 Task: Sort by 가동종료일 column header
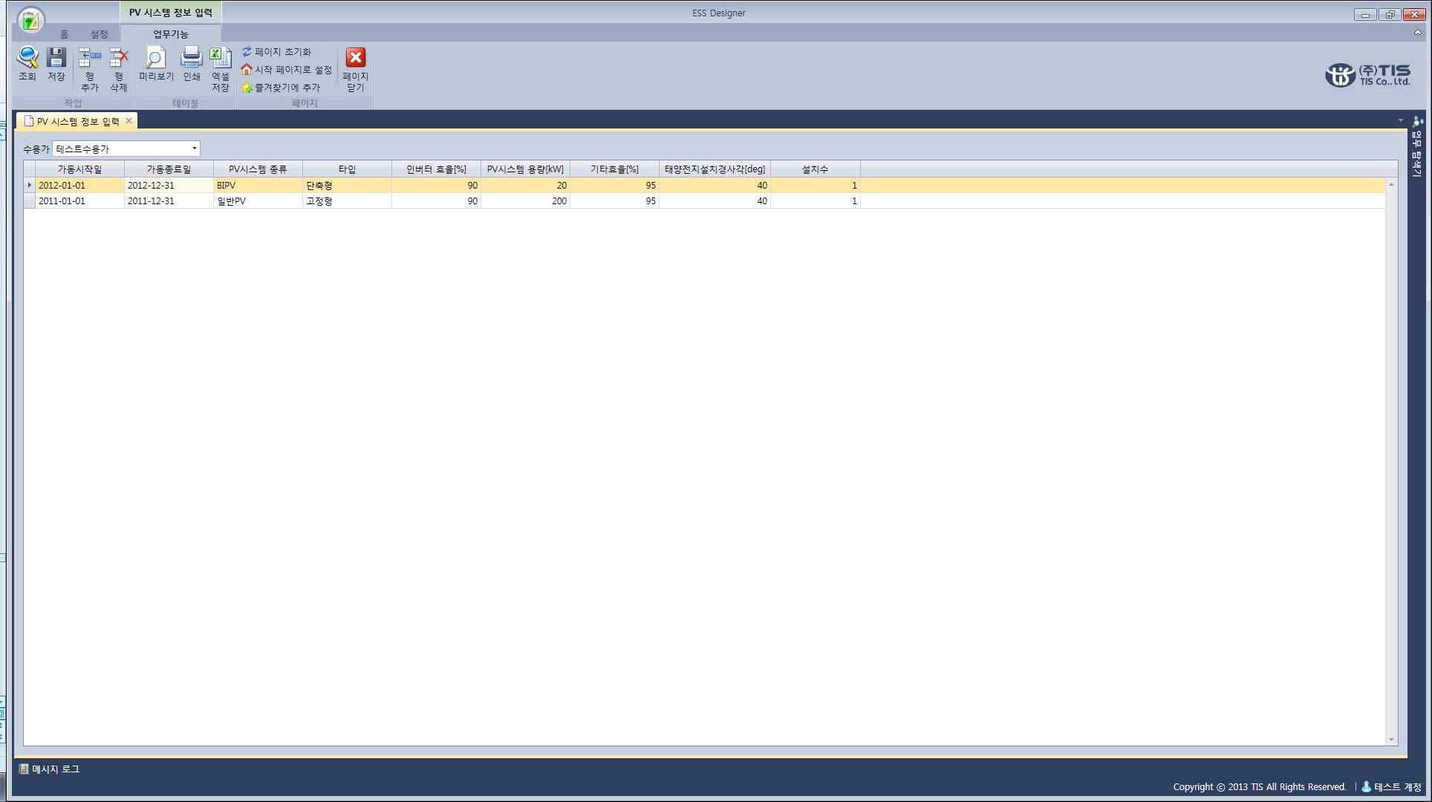pyautogui.click(x=169, y=169)
